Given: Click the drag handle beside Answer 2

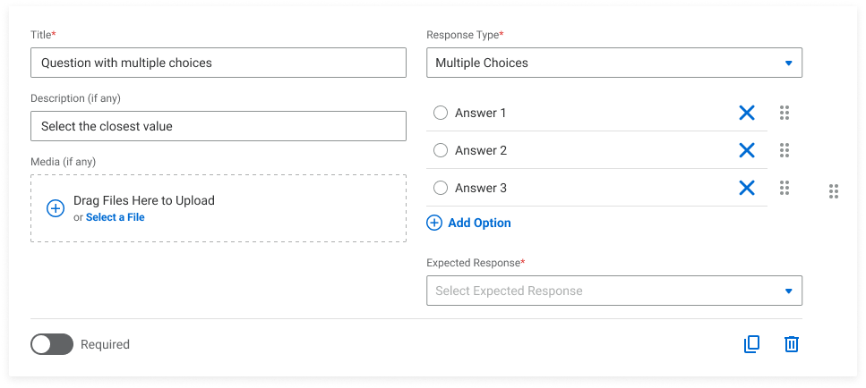Looking at the screenshot, I should pyautogui.click(x=785, y=150).
